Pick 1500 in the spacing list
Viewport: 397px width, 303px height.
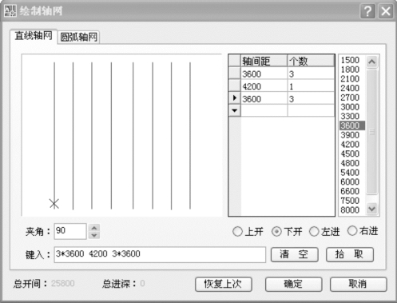coord(350,60)
